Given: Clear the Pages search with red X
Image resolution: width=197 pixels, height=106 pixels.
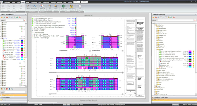Looking at the screenshot, I should [x=25, y=20].
